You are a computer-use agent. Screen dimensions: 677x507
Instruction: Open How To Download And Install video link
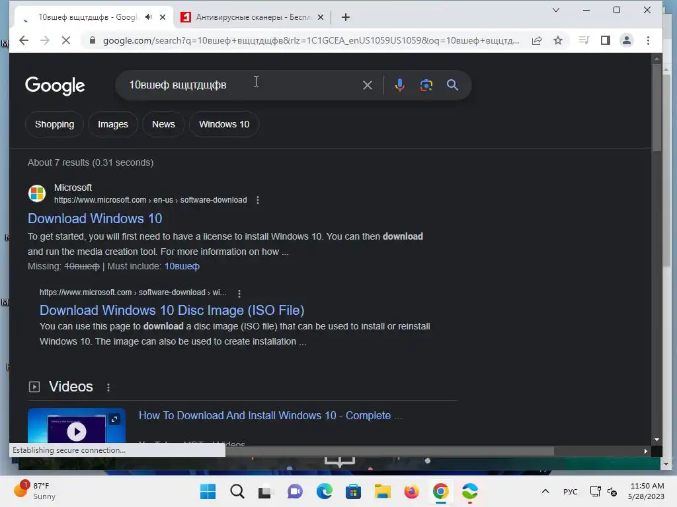click(270, 416)
